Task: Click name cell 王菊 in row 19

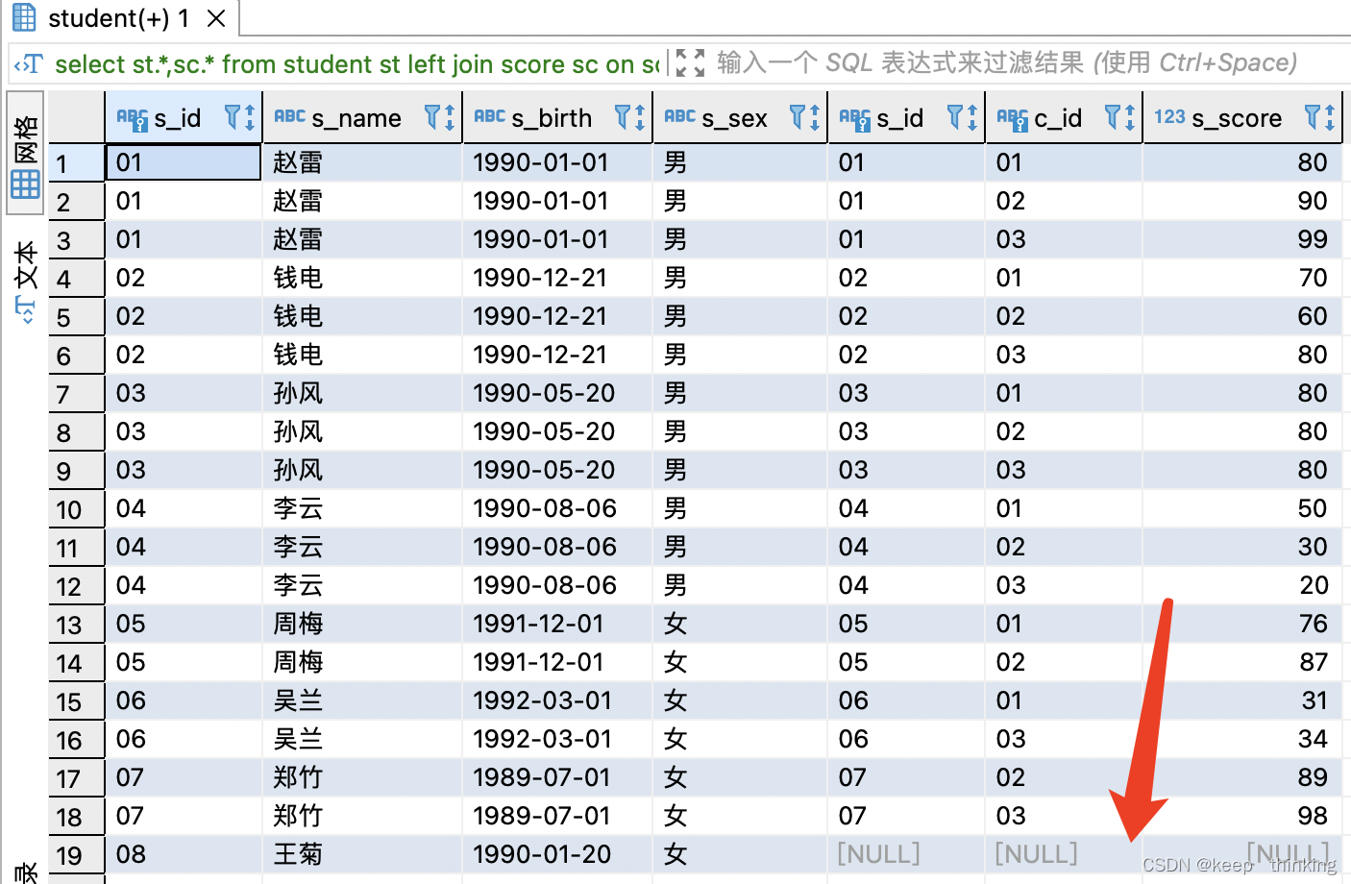Action: 361,854
